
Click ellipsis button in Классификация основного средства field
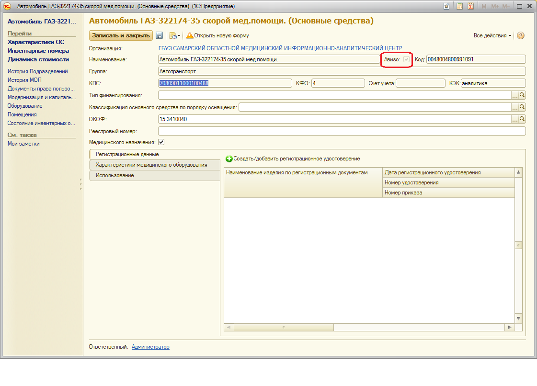(515, 107)
